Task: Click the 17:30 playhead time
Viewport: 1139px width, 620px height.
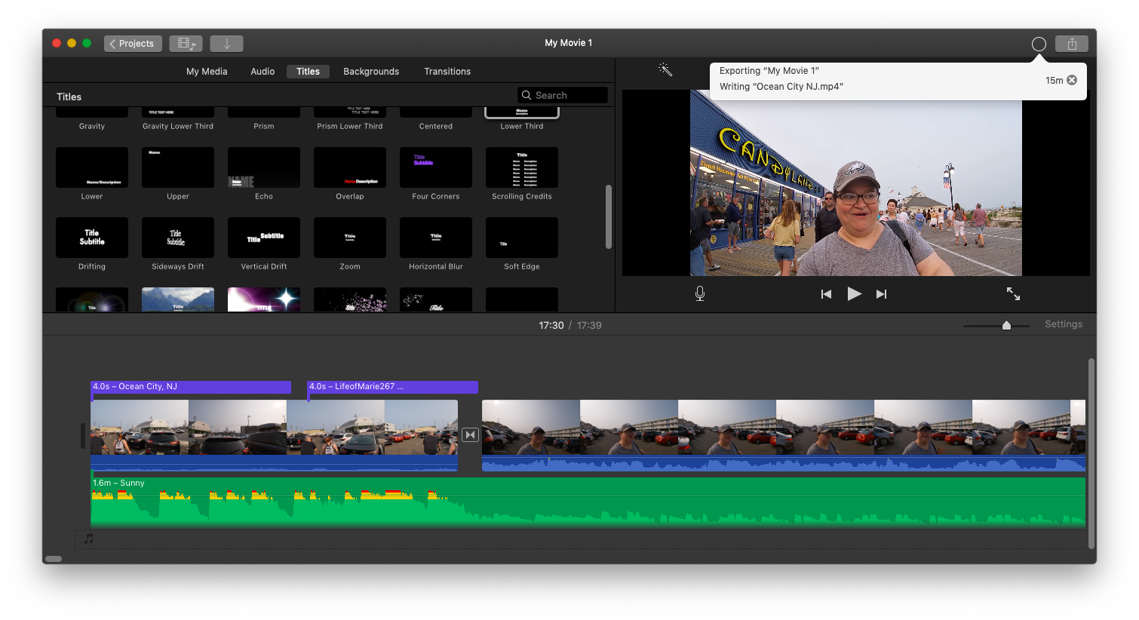Action: click(551, 326)
